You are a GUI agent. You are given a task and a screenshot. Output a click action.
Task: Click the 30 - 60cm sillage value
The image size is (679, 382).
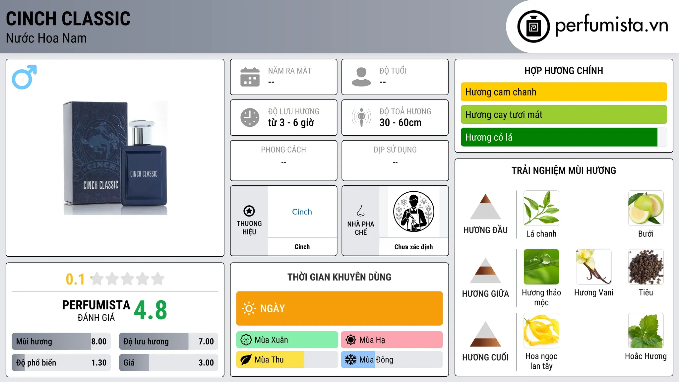tap(401, 123)
